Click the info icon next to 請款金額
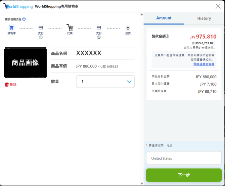This screenshot has width=225, height=186. (x=168, y=36)
